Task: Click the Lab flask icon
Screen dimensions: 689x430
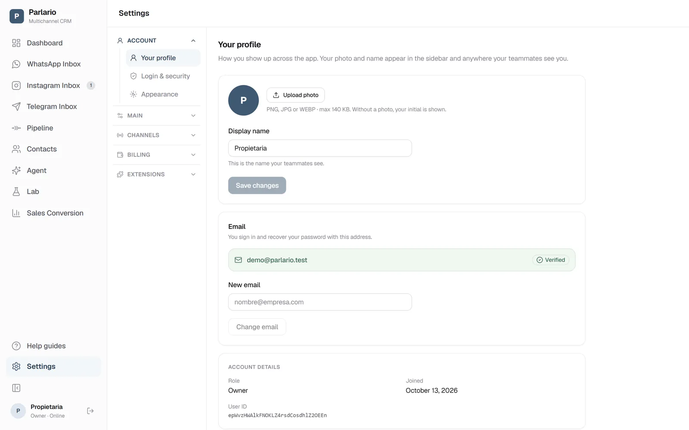Action: 16,192
